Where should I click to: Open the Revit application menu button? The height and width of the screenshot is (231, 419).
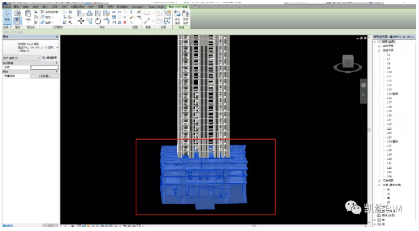[6, 5]
